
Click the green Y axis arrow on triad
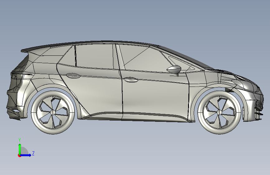(x=20, y=149)
